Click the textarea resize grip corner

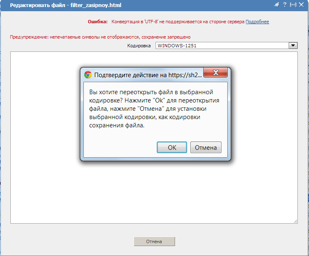point(295,221)
